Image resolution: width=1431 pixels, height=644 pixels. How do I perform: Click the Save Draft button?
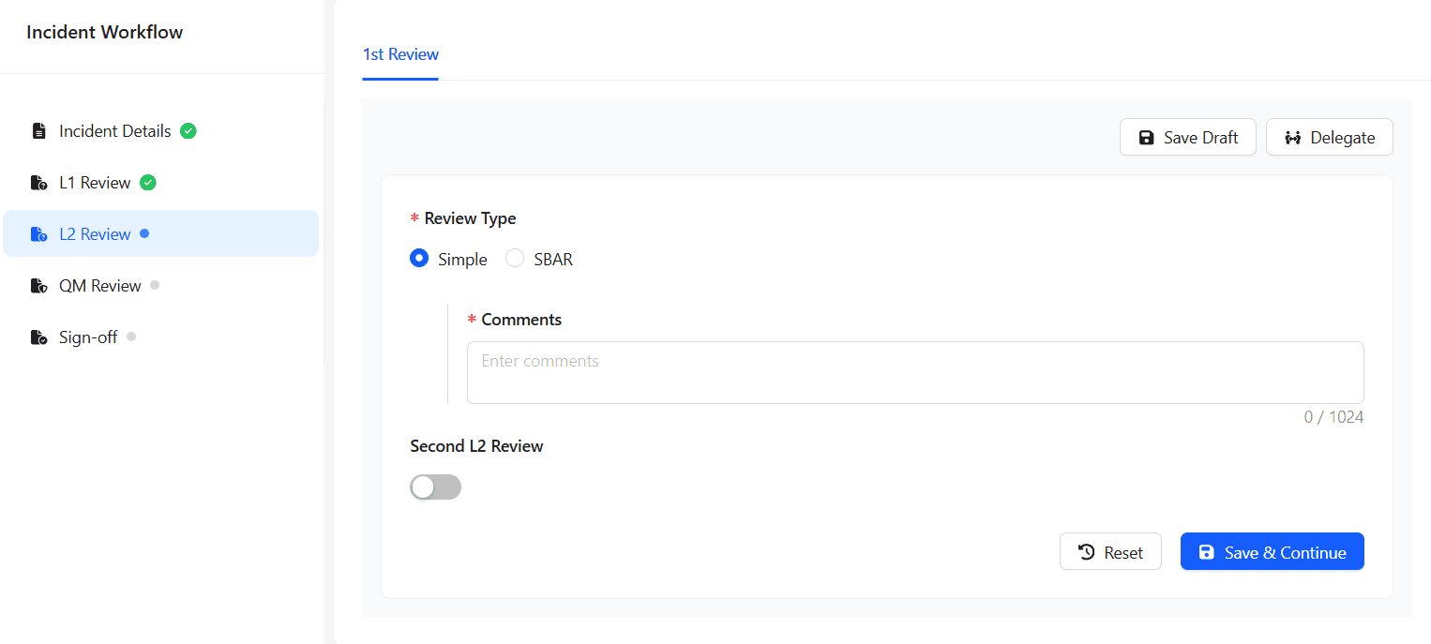[1188, 137]
